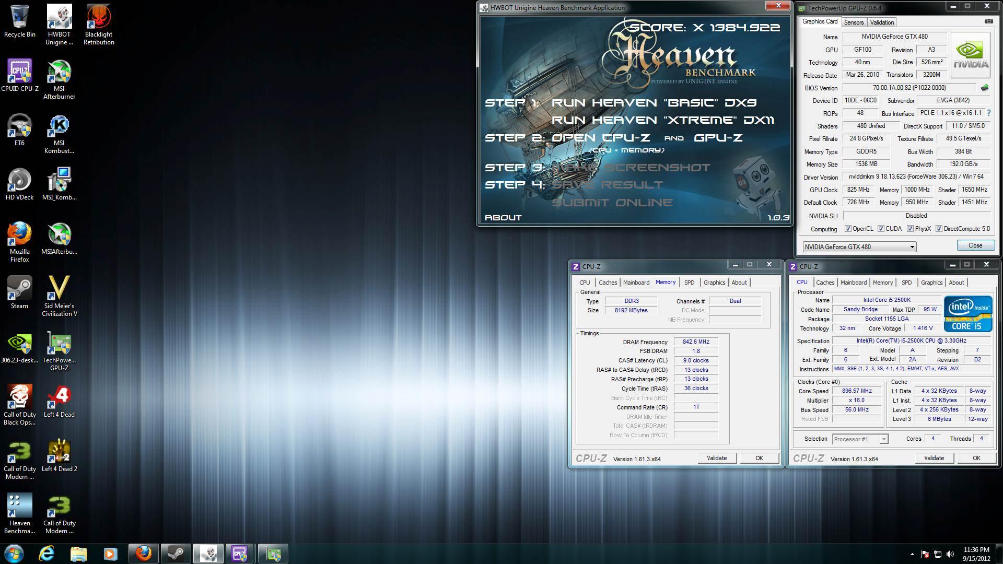Screen dimensions: 1003x564
Task: Click the volume speaker tray icon
Action: [x=950, y=554]
